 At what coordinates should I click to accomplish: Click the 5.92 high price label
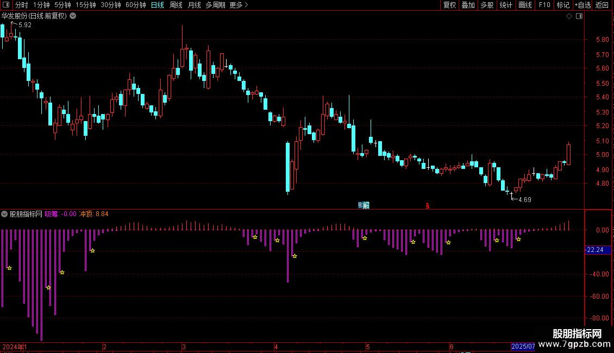25,25
